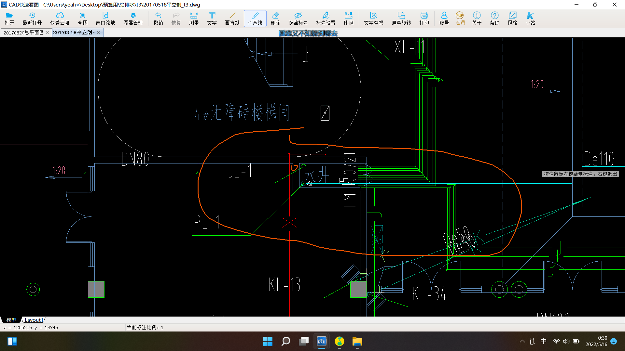Viewport: 625px width, 351px height.
Task: Open Task View on taskbar
Action: coord(304,341)
